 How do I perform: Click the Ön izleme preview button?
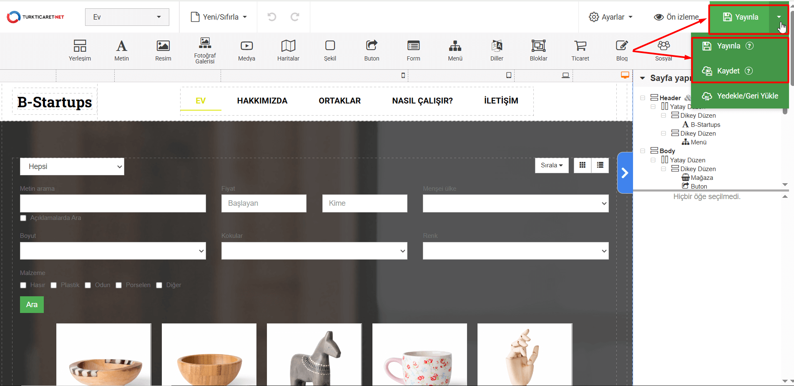(x=676, y=17)
